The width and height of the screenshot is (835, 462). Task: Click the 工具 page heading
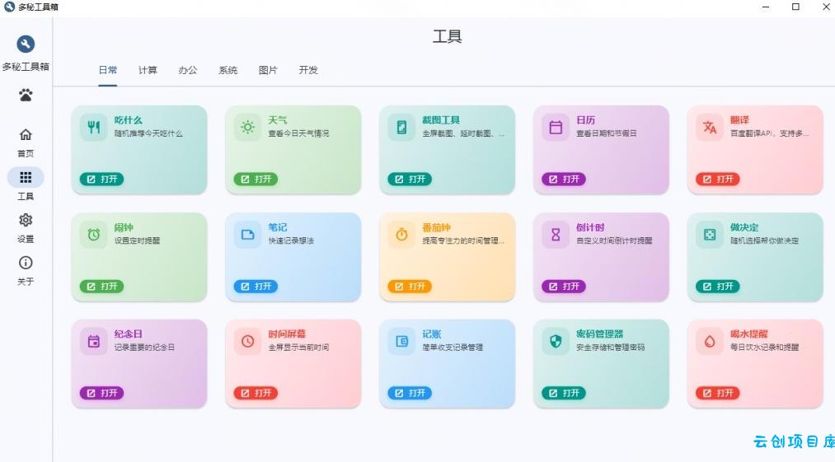tap(448, 36)
